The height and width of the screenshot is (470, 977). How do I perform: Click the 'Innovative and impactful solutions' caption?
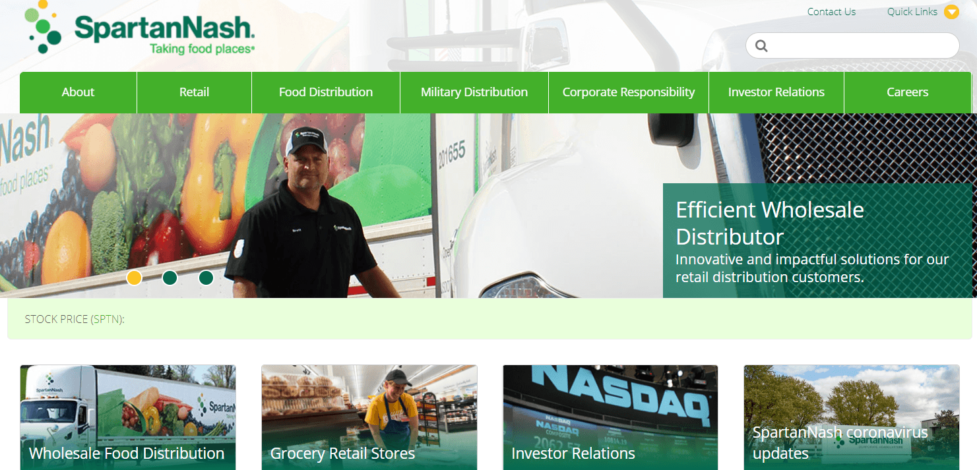812,268
